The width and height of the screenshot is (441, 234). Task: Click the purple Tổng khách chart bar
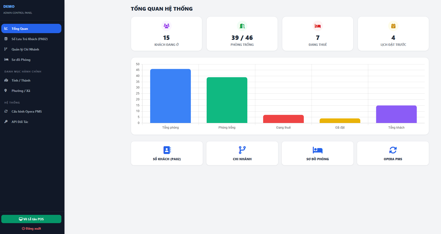tap(396, 114)
